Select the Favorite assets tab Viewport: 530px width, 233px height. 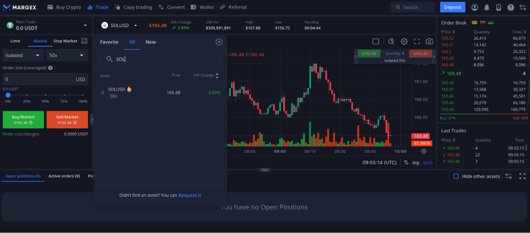click(109, 42)
